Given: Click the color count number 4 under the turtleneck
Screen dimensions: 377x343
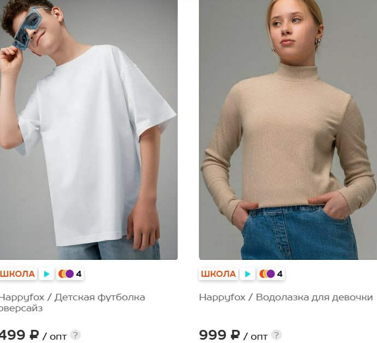Looking at the screenshot, I should tap(280, 274).
